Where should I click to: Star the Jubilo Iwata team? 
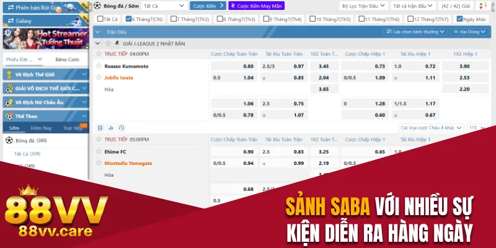[x=98, y=77]
